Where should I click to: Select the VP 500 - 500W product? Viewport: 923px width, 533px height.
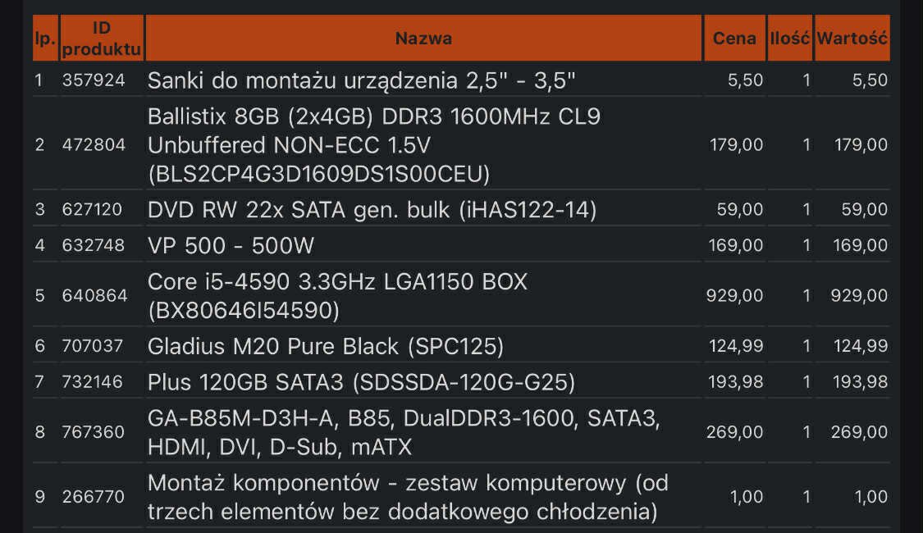click(231, 245)
